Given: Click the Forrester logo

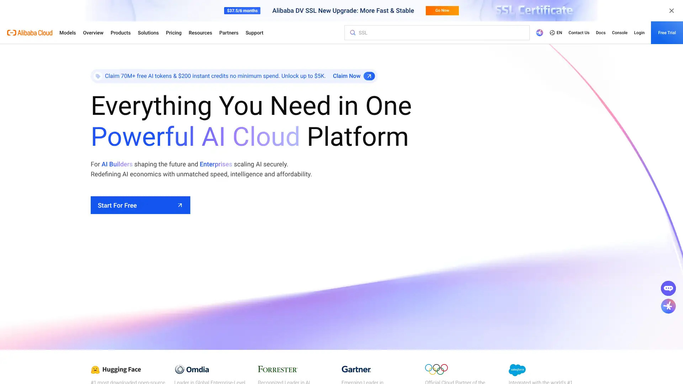Looking at the screenshot, I should pyautogui.click(x=277, y=369).
